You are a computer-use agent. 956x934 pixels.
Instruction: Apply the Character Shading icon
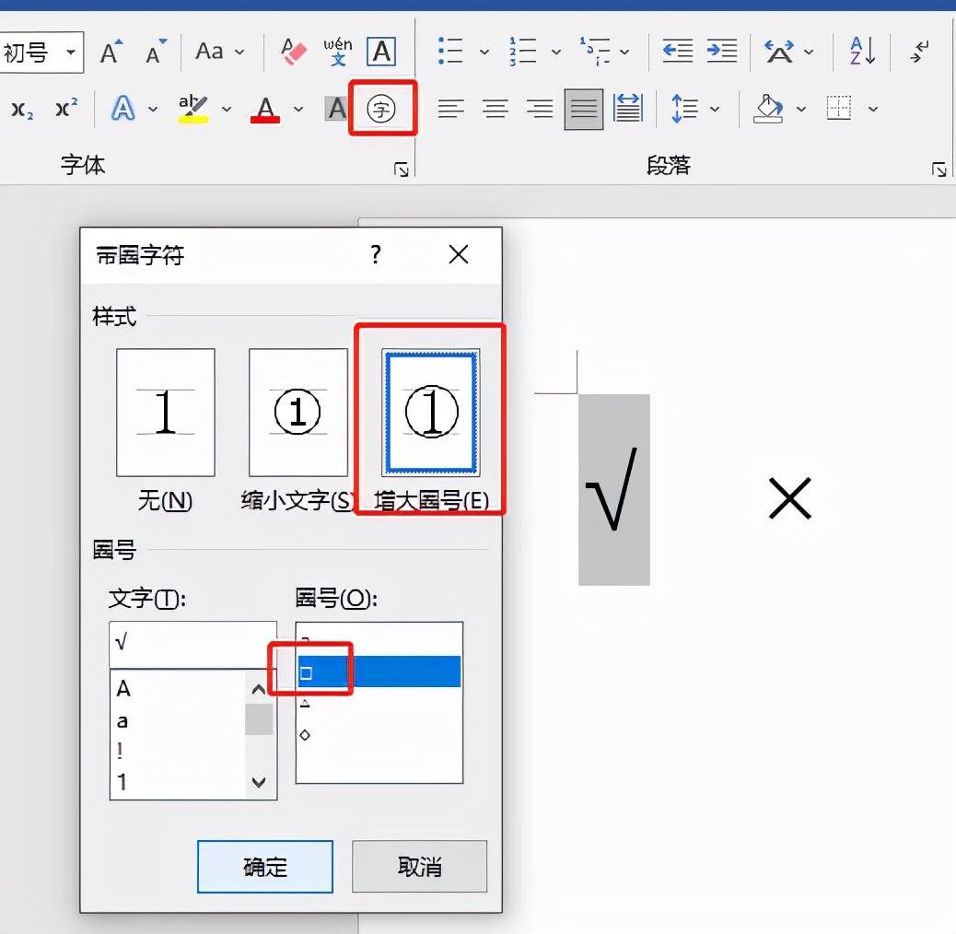tap(337, 108)
